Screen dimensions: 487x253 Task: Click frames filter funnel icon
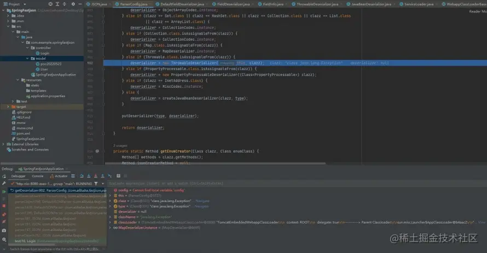click(96, 183)
